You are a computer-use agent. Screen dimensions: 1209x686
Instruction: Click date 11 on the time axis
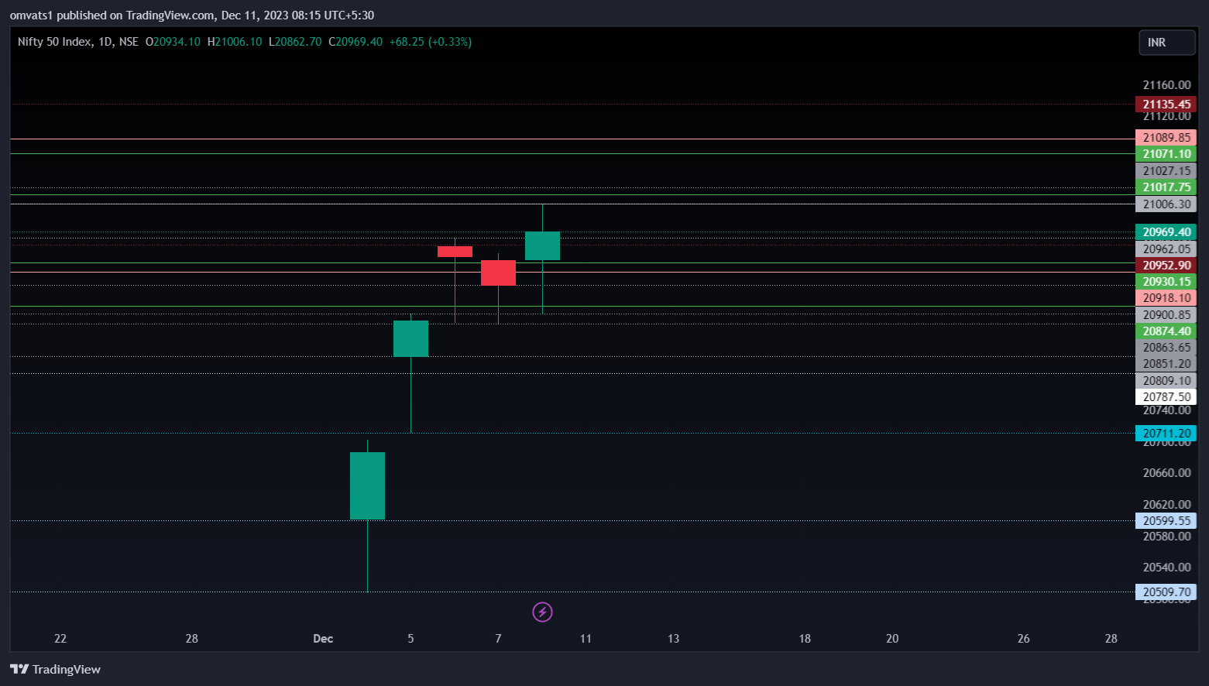click(586, 639)
